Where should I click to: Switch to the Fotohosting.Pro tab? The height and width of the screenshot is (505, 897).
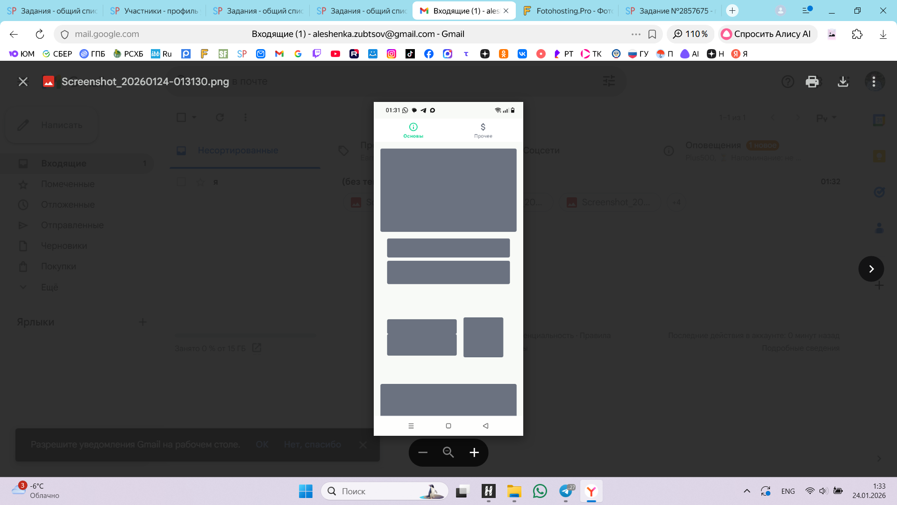pos(568,11)
